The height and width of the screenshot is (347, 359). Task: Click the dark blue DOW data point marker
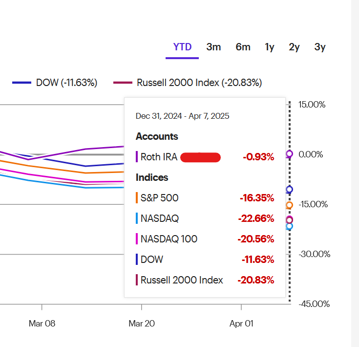coord(289,190)
